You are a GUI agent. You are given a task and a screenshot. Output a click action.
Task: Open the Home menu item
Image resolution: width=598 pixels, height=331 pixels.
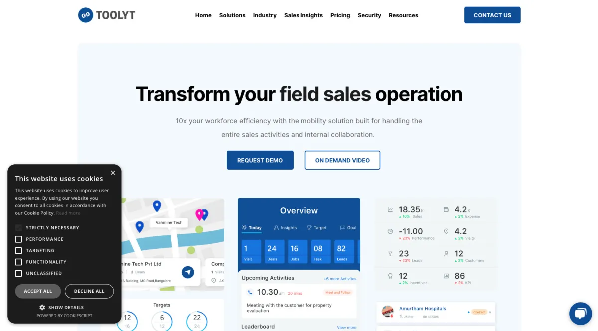(x=203, y=15)
